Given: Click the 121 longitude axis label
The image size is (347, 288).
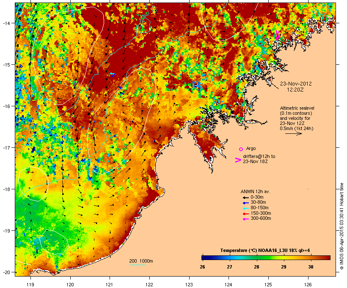Looking at the screenshot, I should click(110, 285).
